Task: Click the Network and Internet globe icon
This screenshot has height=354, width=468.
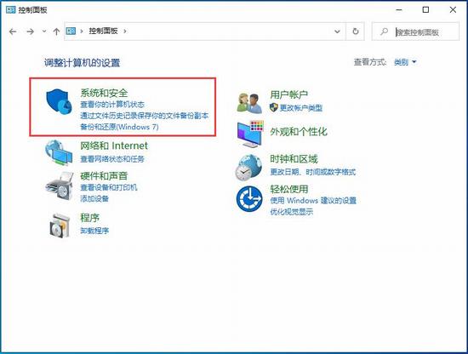Action: click(59, 152)
